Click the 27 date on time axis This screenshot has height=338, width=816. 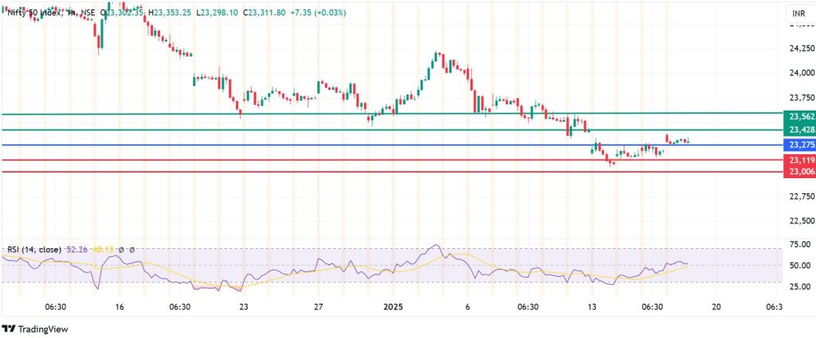pyautogui.click(x=318, y=307)
